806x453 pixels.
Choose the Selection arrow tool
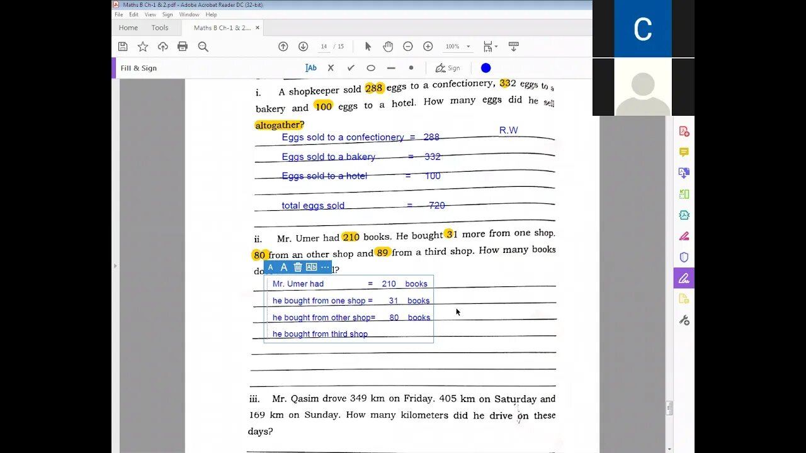[368, 47]
